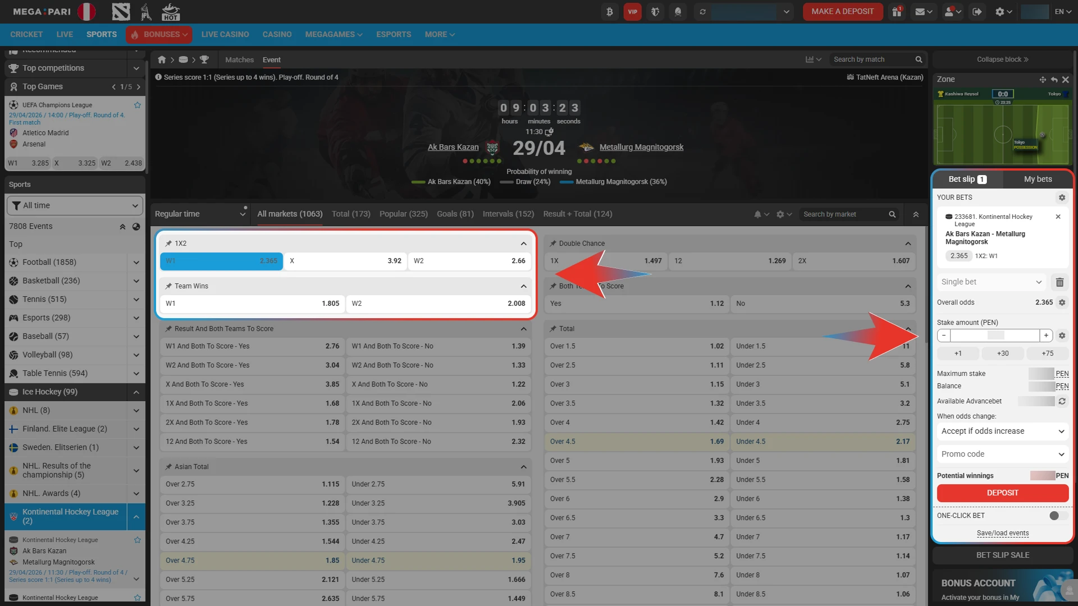Viewport: 1078px width, 606px height.
Task: Pin the Double Chance market
Action: [553, 244]
